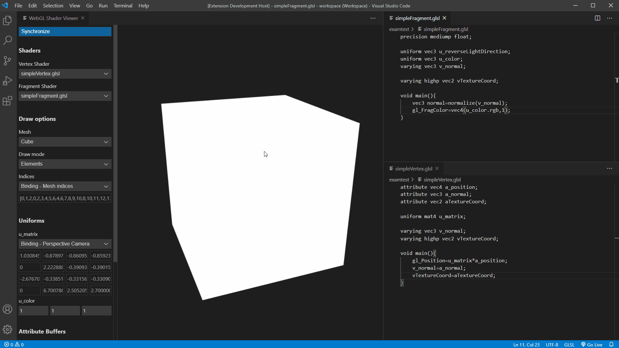This screenshot has height=348, width=619.
Task: Select the simpleVertex.glsl editor tab
Action: pos(414,169)
